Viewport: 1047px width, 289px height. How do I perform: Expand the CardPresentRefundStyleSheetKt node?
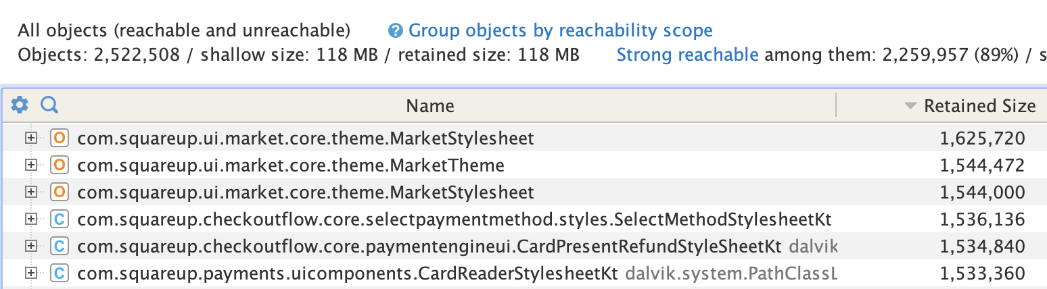coord(30,246)
